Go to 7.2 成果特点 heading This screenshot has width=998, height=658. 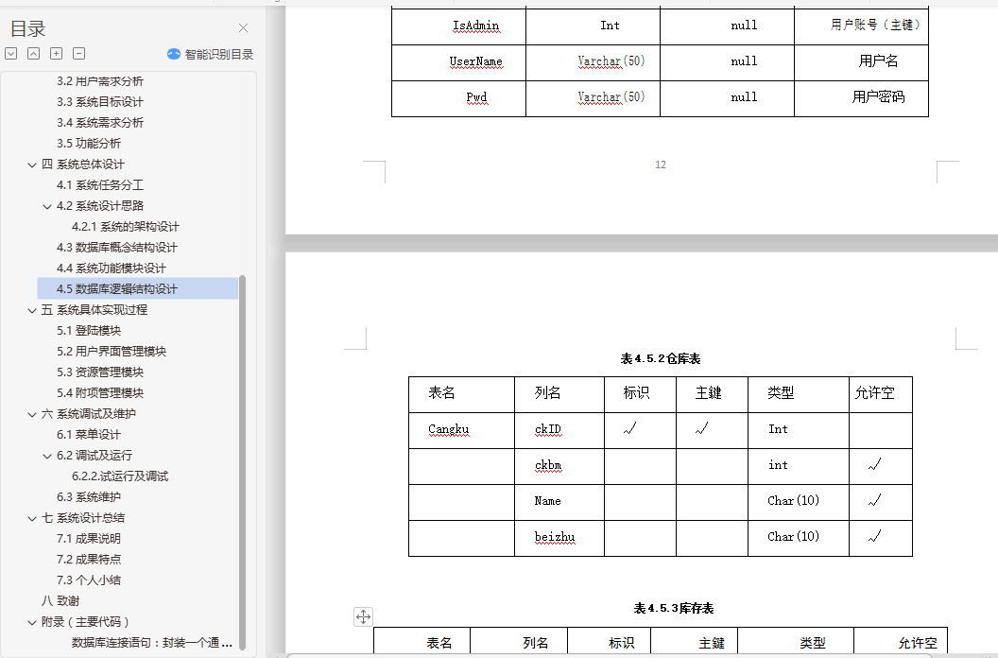tap(89, 560)
